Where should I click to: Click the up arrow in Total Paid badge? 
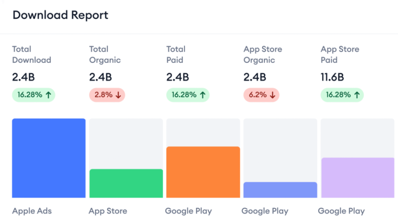(x=202, y=95)
